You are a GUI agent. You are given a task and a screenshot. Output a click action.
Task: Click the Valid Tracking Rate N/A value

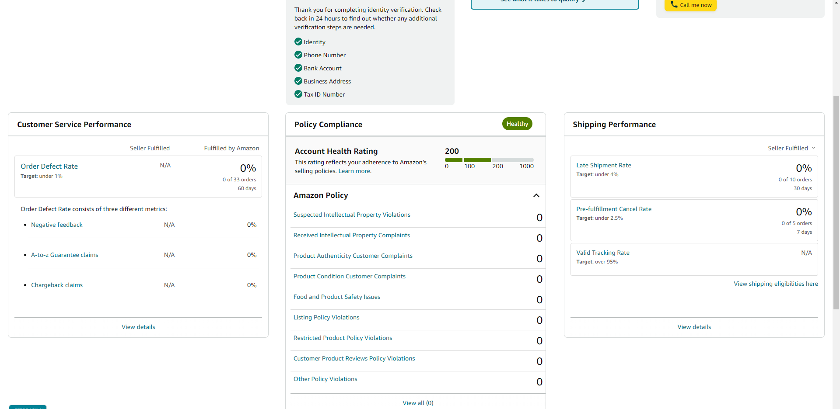806,253
